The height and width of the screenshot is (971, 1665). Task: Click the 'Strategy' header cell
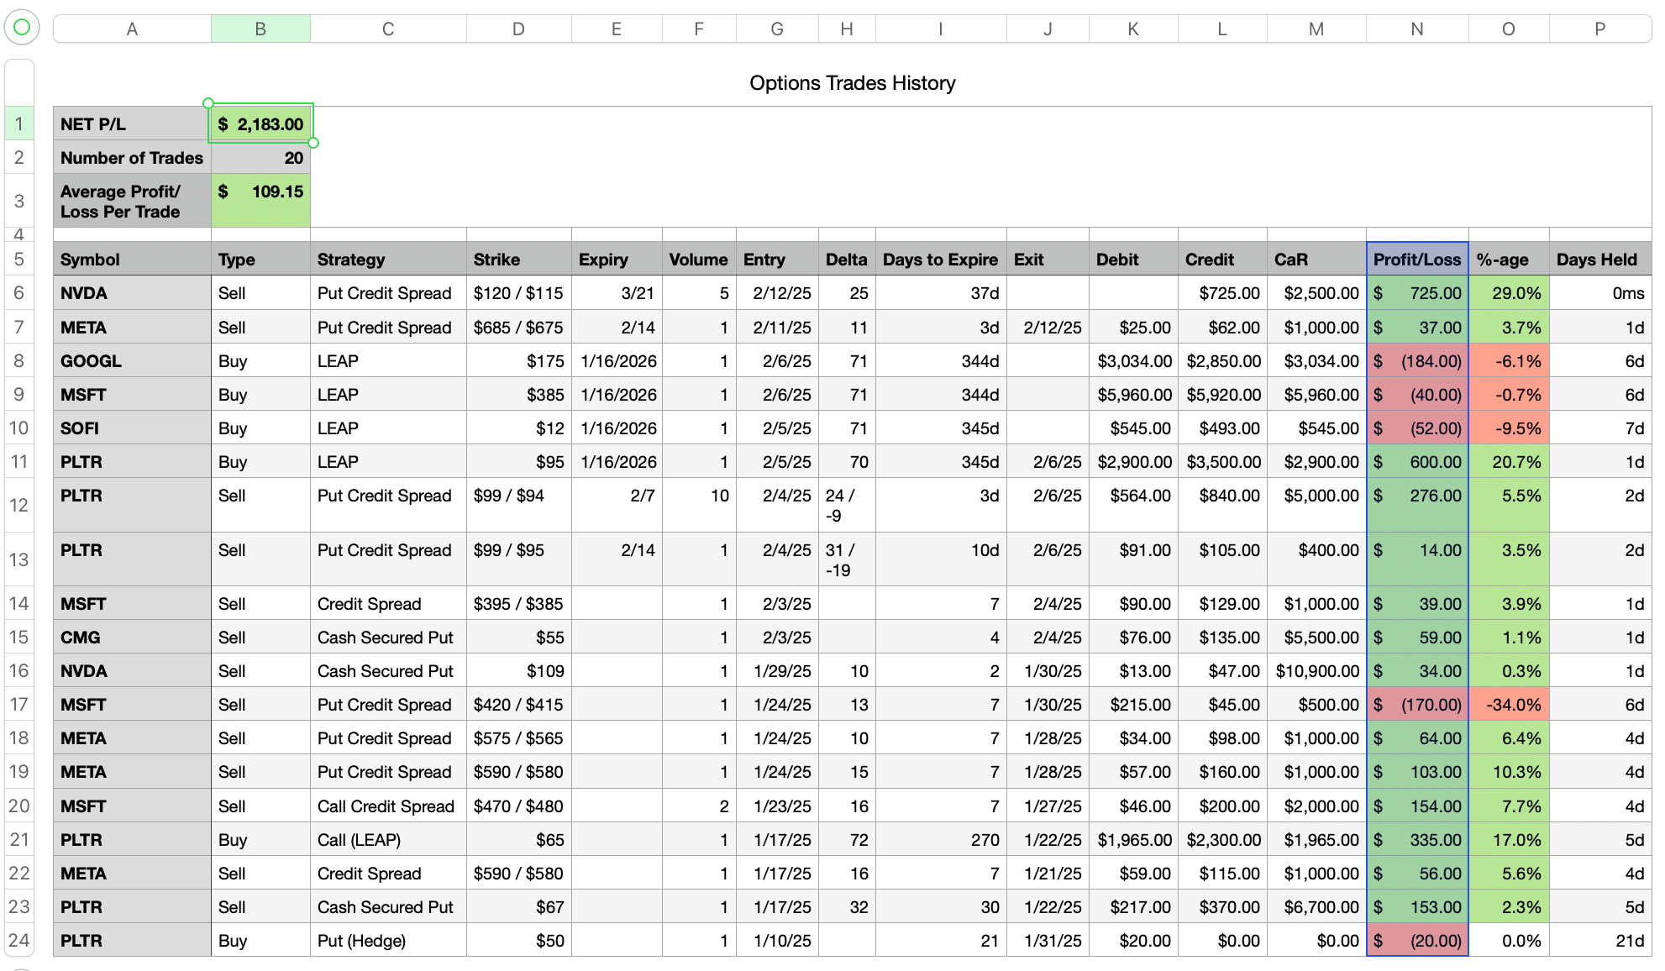coord(388,260)
